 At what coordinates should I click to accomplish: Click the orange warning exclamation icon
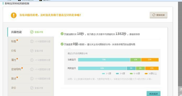pyautogui.click(x=14, y=15)
